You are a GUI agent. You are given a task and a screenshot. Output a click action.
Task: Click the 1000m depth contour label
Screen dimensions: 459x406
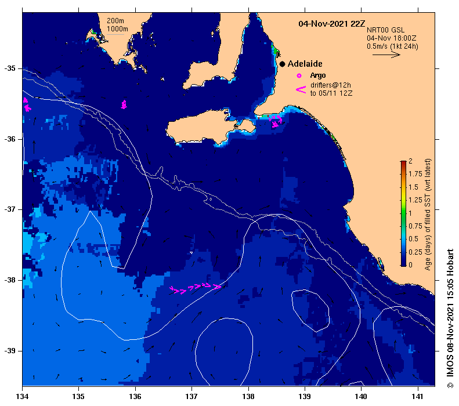click(117, 28)
